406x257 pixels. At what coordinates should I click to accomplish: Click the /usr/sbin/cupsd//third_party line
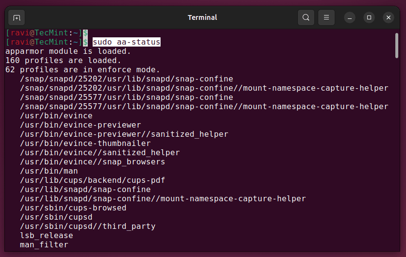(87, 226)
